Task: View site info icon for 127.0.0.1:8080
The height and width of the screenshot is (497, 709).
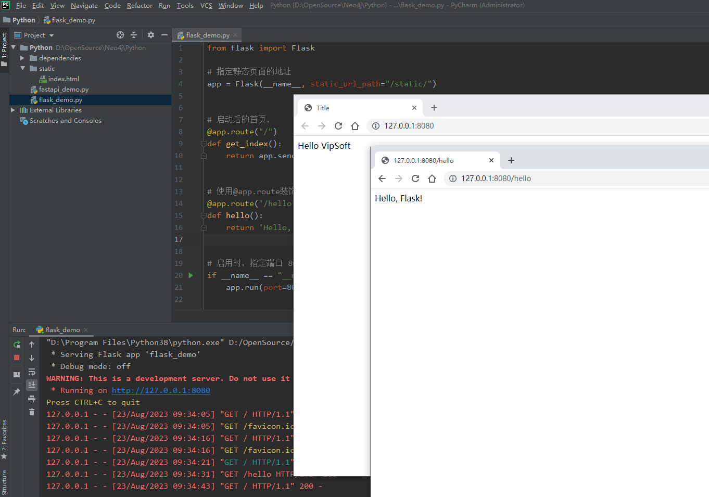Action: tap(376, 126)
